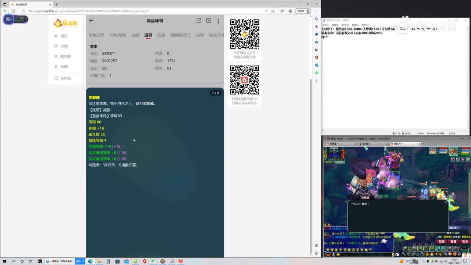The width and height of the screenshot is (471, 265).
Task: Enable 自动战斗 auto-battle in the game
Action: (453, 227)
